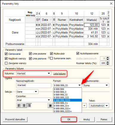The width and height of the screenshot is (115, 125).
Task: Decrease Rozmiar tekstu with down arrow
Action: (108, 64)
